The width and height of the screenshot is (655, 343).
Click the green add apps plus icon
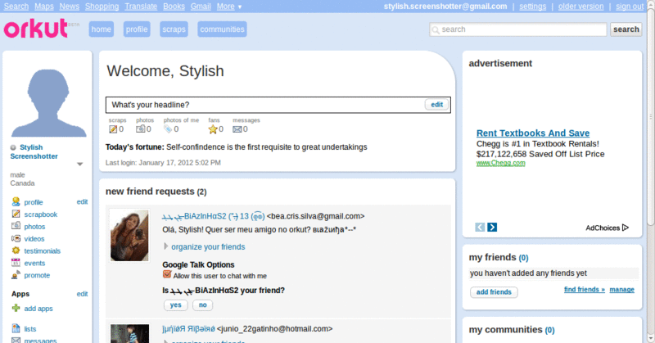click(16, 308)
